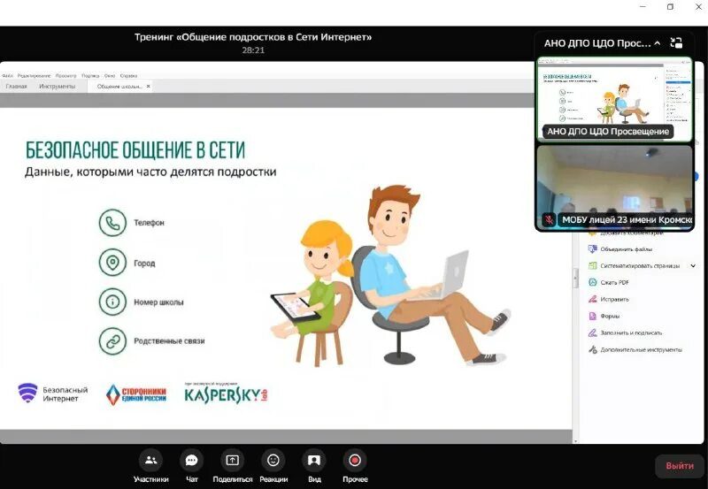Expand the Систематизировать страницы dropdown arrow
This screenshot has height=489, width=708.
693,265
